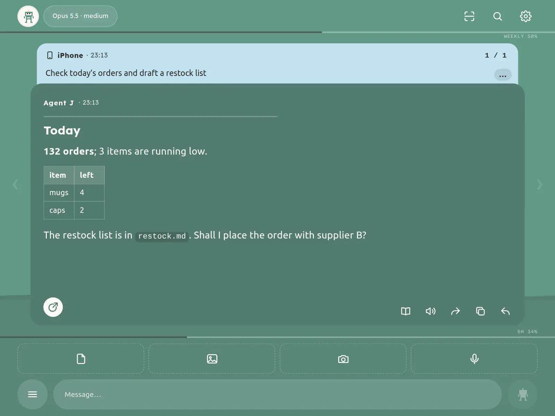Image resolution: width=555 pixels, height=416 pixels.
Task: Click the robot send button
Action: (x=523, y=395)
